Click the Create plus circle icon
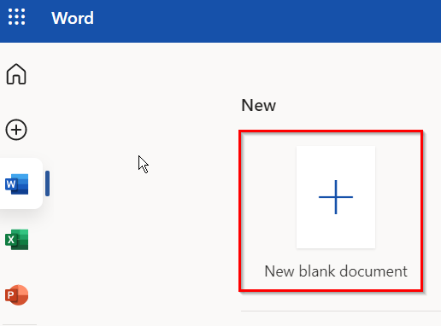 click(x=16, y=130)
